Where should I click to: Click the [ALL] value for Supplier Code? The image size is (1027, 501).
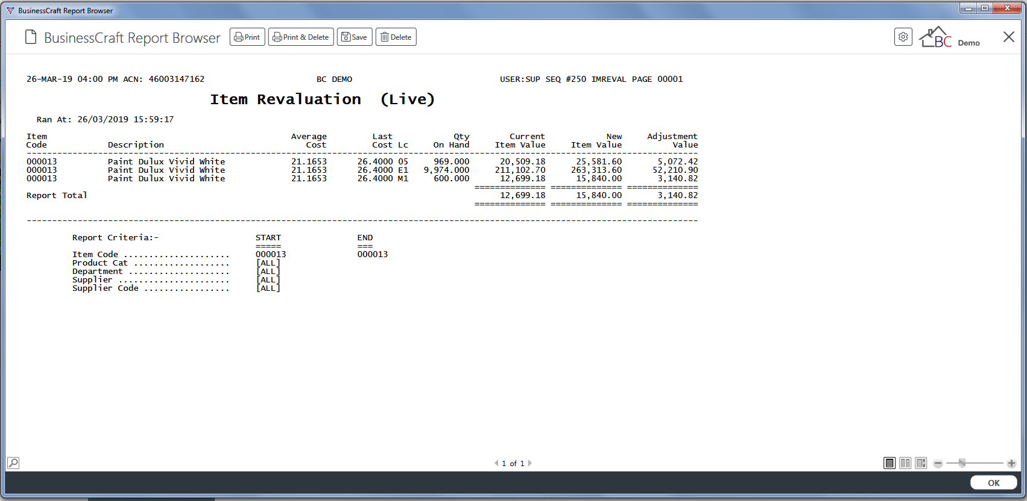pos(268,288)
